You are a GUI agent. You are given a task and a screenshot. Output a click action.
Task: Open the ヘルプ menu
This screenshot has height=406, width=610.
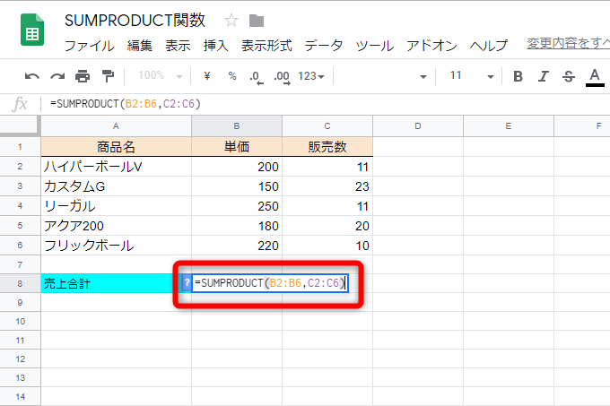tap(489, 46)
